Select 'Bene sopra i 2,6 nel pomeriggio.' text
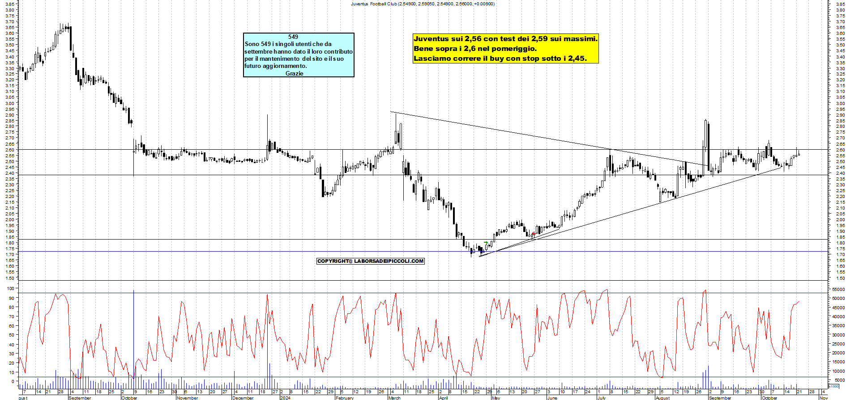846x400 pixels. (475, 49)
